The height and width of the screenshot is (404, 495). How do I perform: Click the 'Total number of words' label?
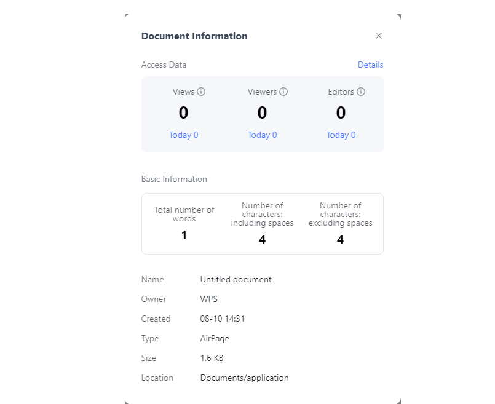coord(184,215)
